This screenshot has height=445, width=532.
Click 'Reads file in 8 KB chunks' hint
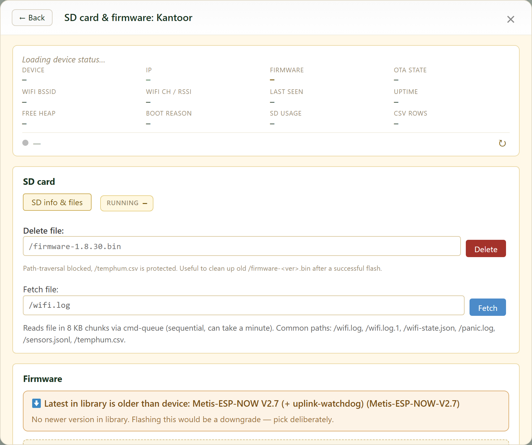point(259,334)
